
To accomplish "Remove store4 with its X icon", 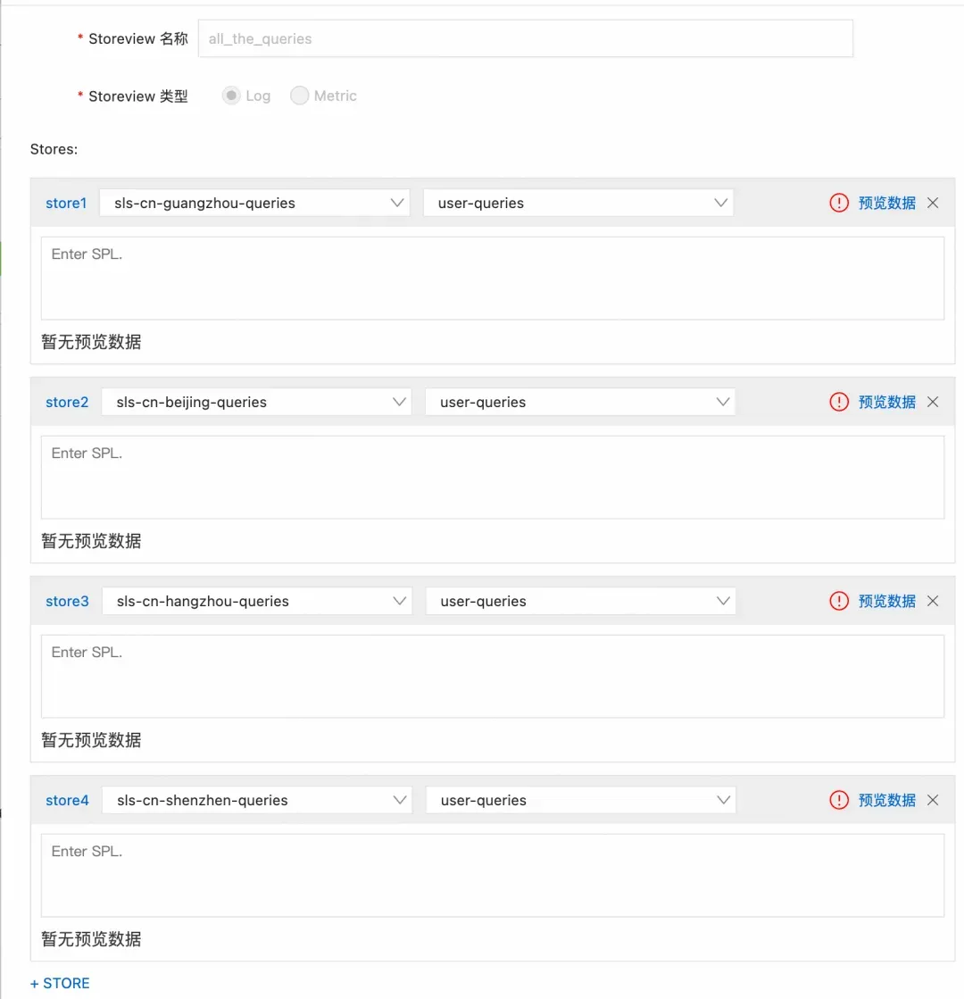I will 933,800.
